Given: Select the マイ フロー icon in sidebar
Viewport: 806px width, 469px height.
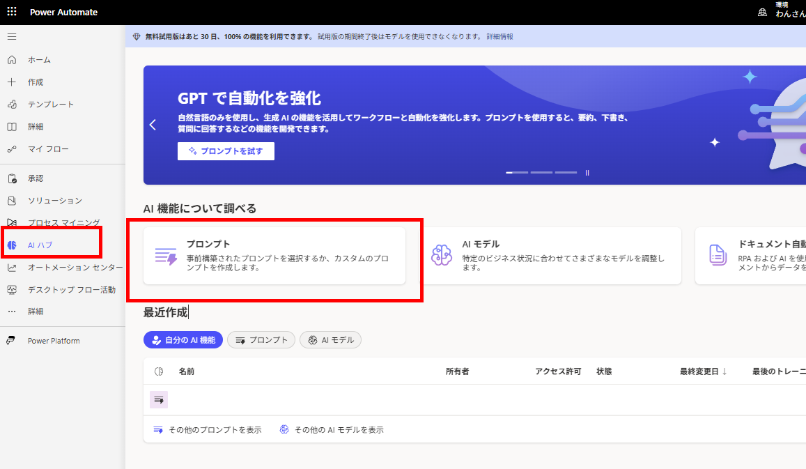Looking at the screenshot, I should (12, 149).
